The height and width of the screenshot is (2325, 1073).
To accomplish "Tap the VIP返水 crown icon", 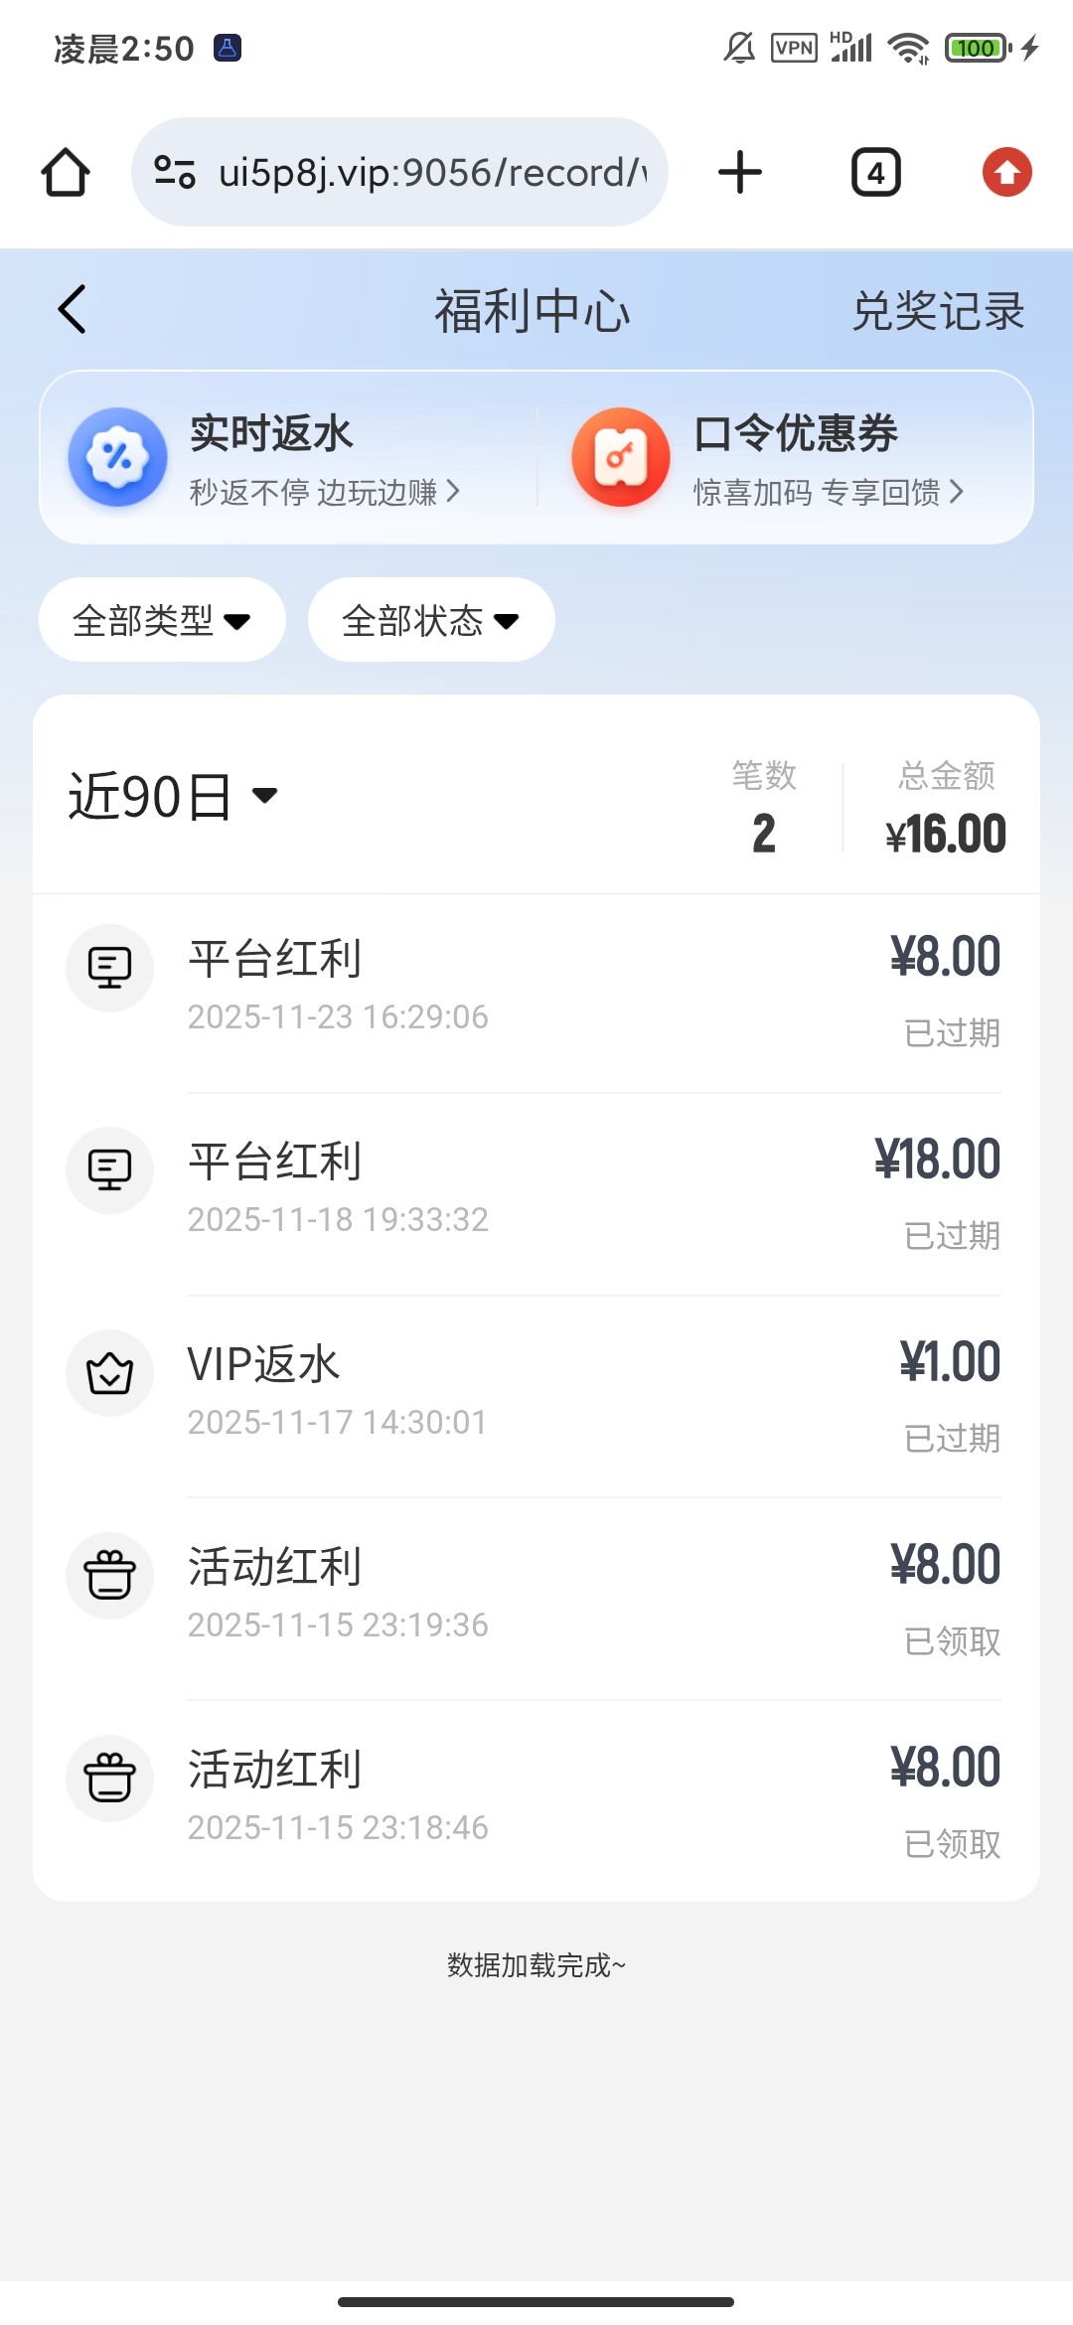I will [x=109, y=1373].
